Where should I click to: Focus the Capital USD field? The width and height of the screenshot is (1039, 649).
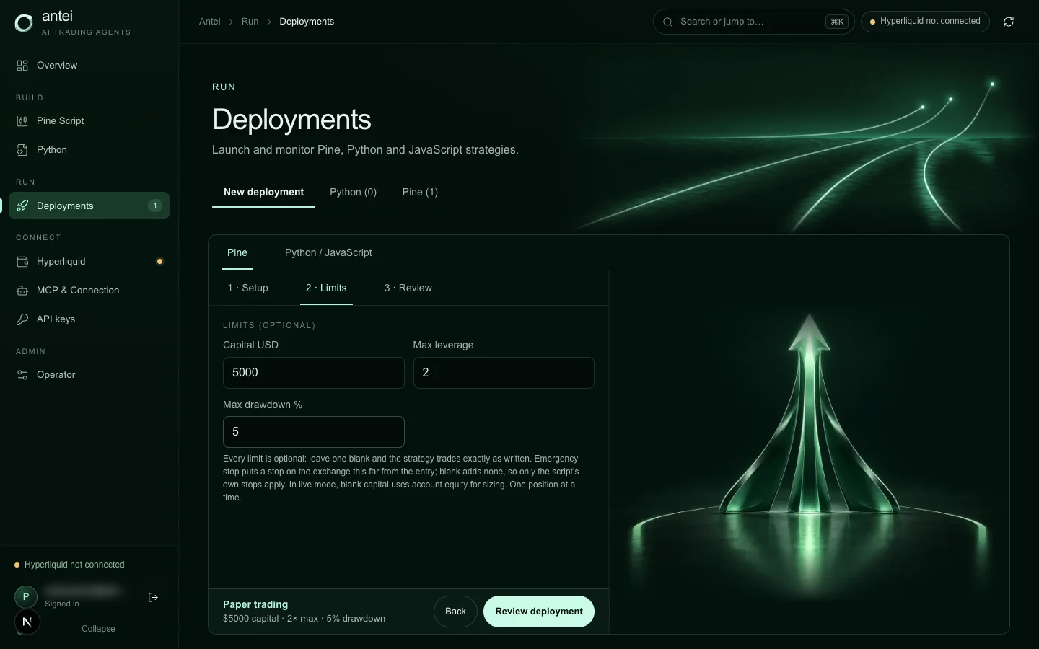[314, 373]
